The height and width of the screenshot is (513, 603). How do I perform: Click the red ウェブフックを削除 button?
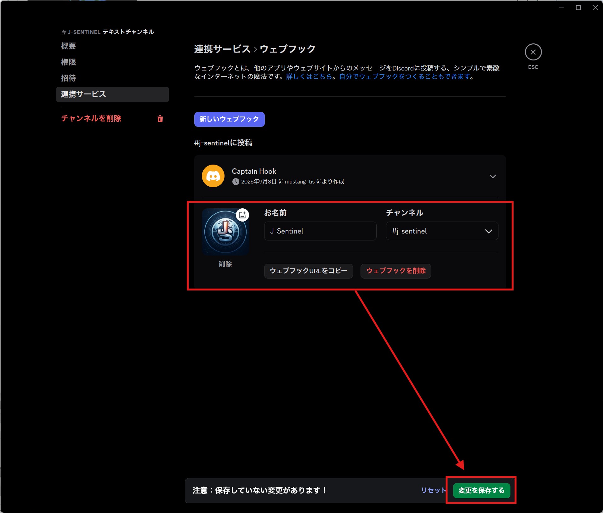396,271
